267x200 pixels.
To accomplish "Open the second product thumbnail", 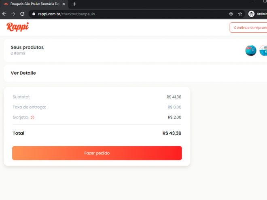I will click(263, 51).
